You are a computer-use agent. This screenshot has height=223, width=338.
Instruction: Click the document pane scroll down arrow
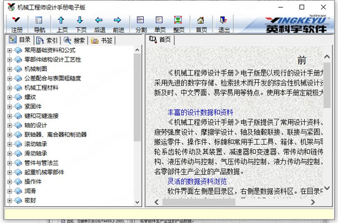(x=327, y=188)
